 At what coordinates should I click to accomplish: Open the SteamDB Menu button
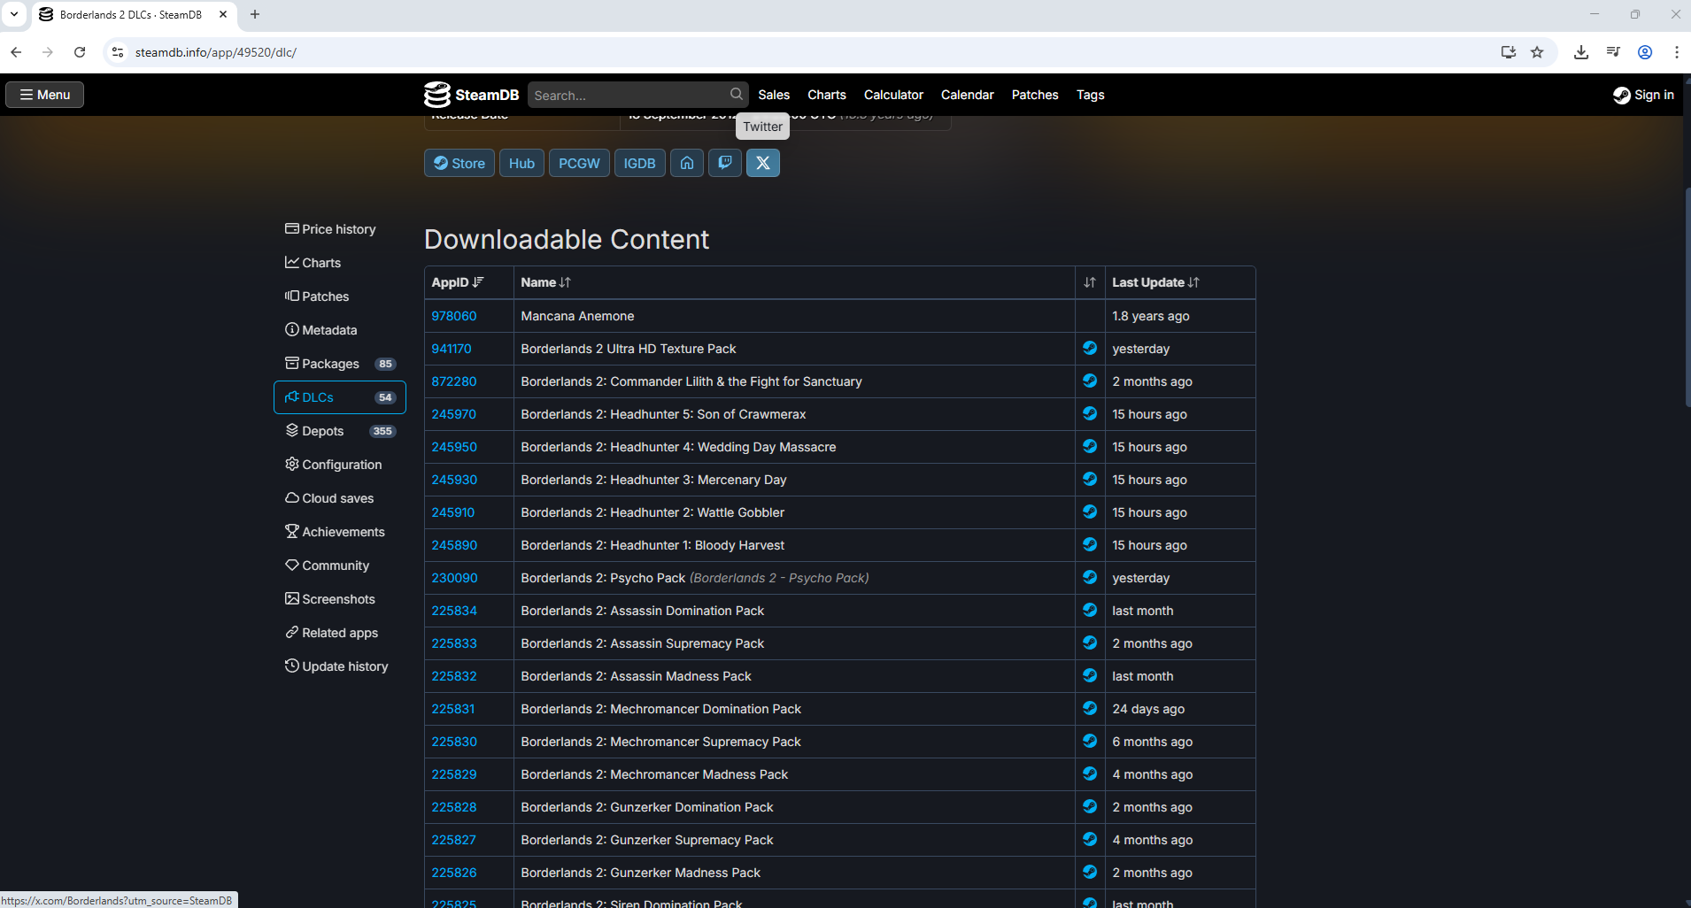[45, 95]
